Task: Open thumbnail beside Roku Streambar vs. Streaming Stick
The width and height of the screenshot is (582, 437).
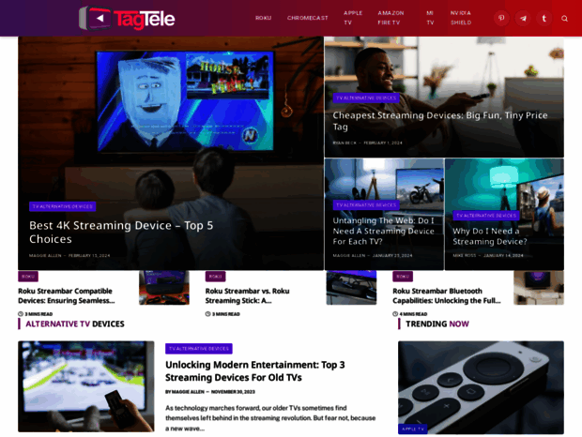Action: pyautogui.click(x=351, y=288)
